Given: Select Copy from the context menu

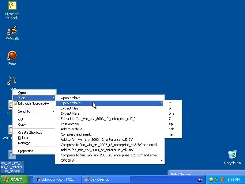Looking at the screenshot, I should (x=34, y=125).
